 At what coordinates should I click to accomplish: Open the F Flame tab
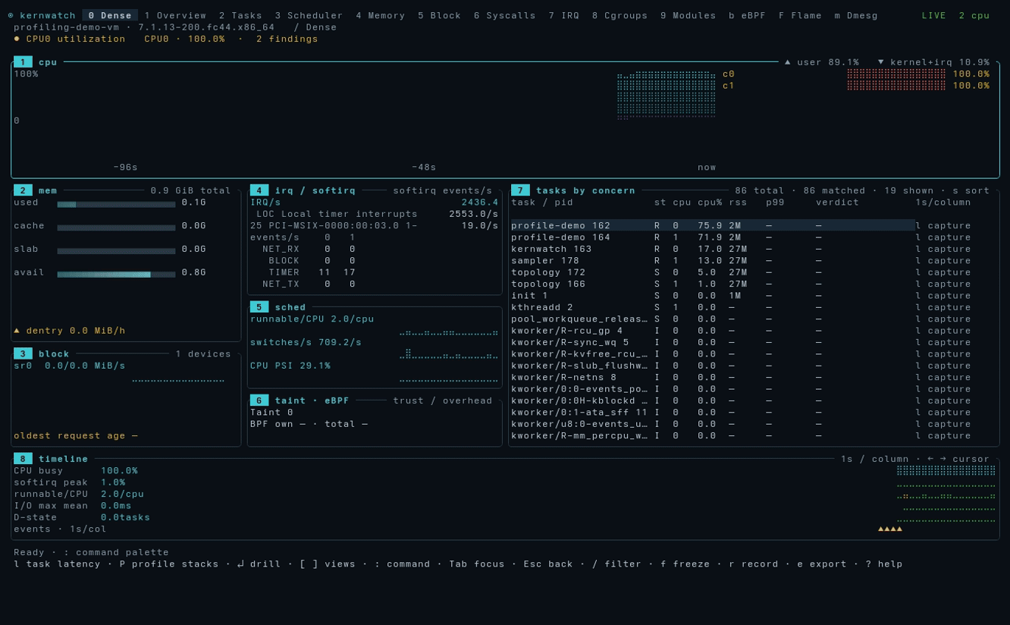click(800, 15)
